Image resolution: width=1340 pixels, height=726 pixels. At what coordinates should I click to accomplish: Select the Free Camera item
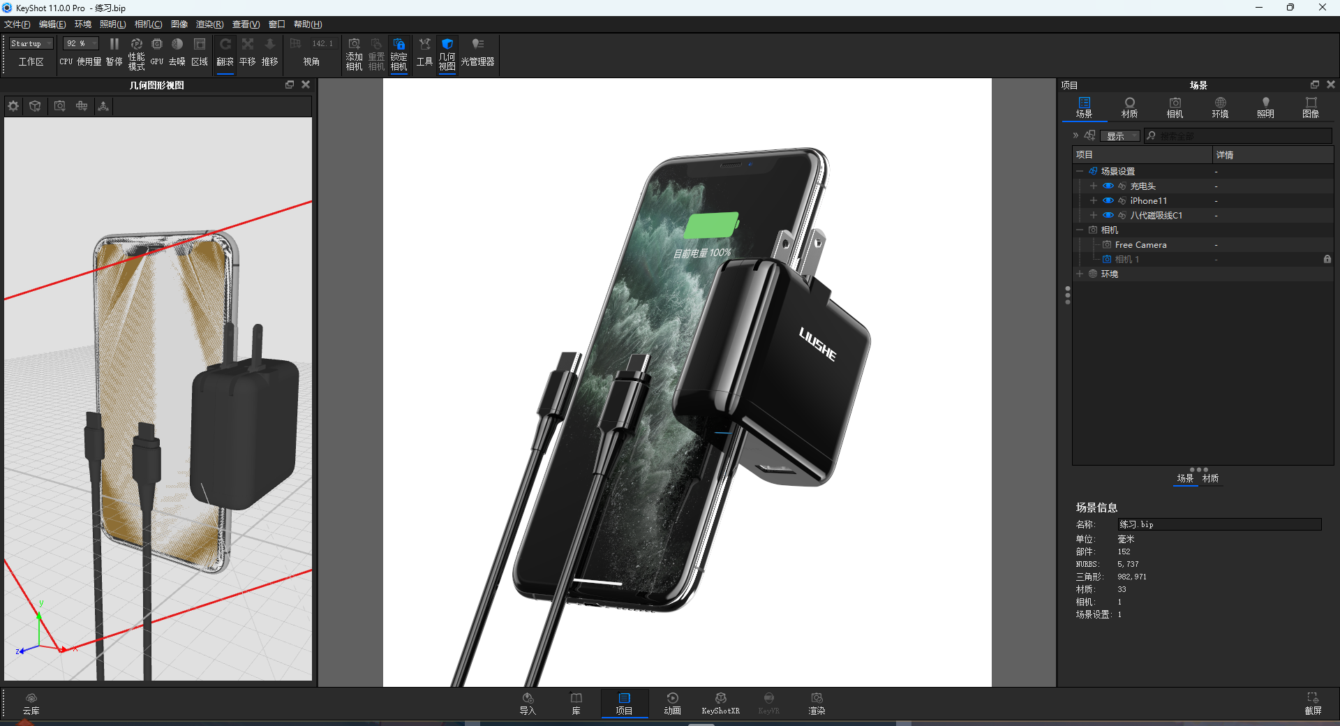click(x=1141, y=245)
